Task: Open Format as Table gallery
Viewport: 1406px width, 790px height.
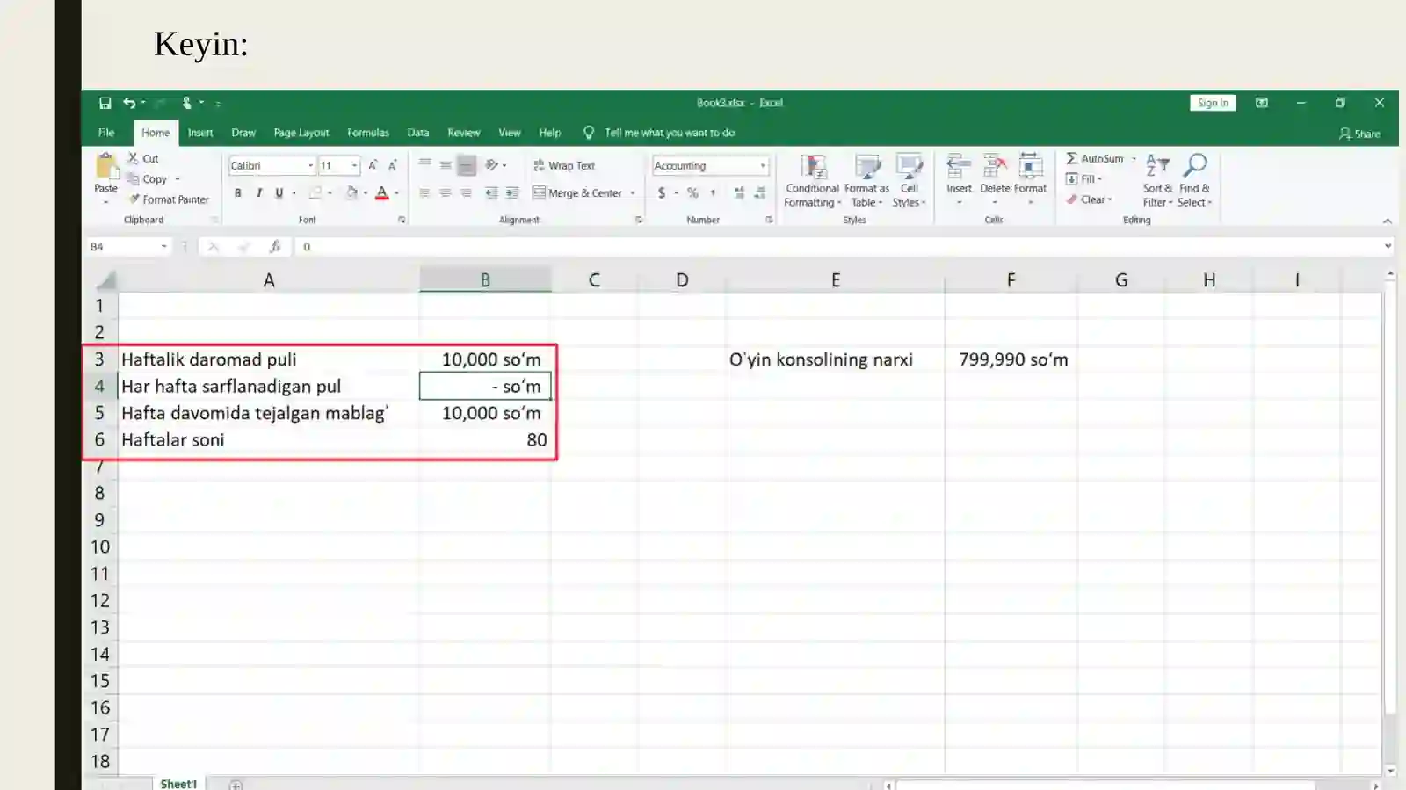Action: (866, 181)
